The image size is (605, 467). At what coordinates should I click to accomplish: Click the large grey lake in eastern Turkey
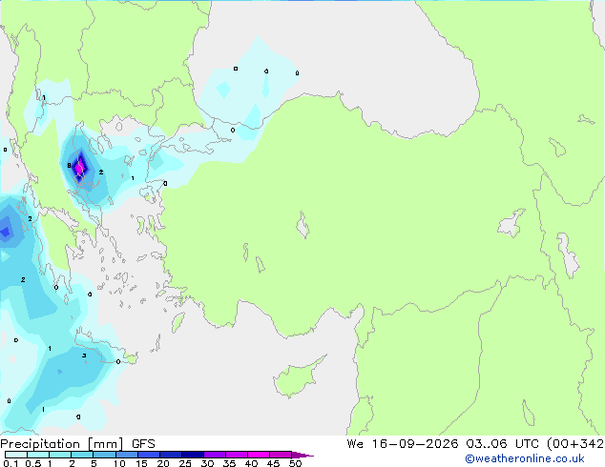point(511,223)
